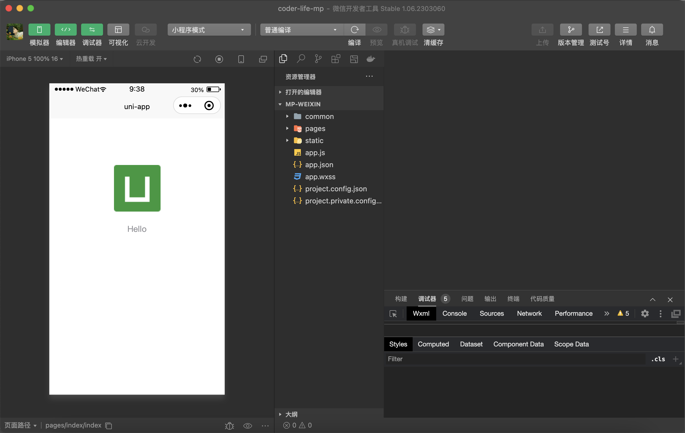Image resolution: width=685 pixels, height=433 pixels.
Task: Select the explorer files icon in sidebar
Action: click(283, 59)
